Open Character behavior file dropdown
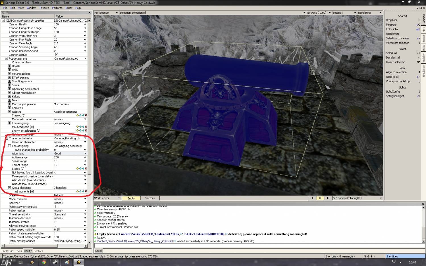 85,138
